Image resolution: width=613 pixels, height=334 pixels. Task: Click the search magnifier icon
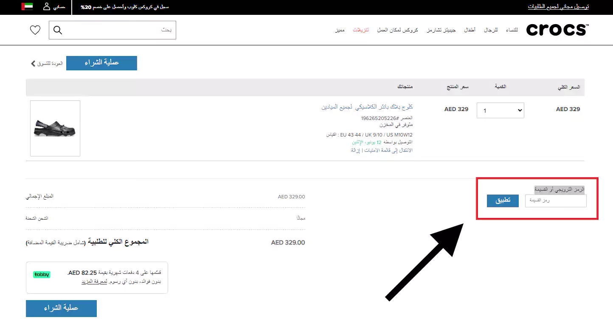tap(58, 30)
